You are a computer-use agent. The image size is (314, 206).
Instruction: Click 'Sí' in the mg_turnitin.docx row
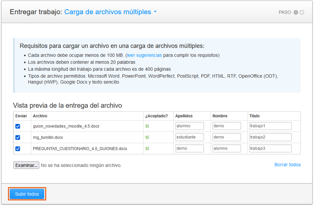click(x=147, y=137)
